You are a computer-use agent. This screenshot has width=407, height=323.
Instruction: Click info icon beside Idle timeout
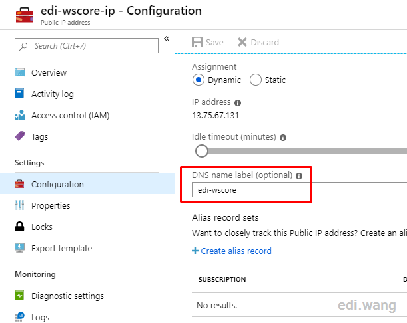(283, 138)
